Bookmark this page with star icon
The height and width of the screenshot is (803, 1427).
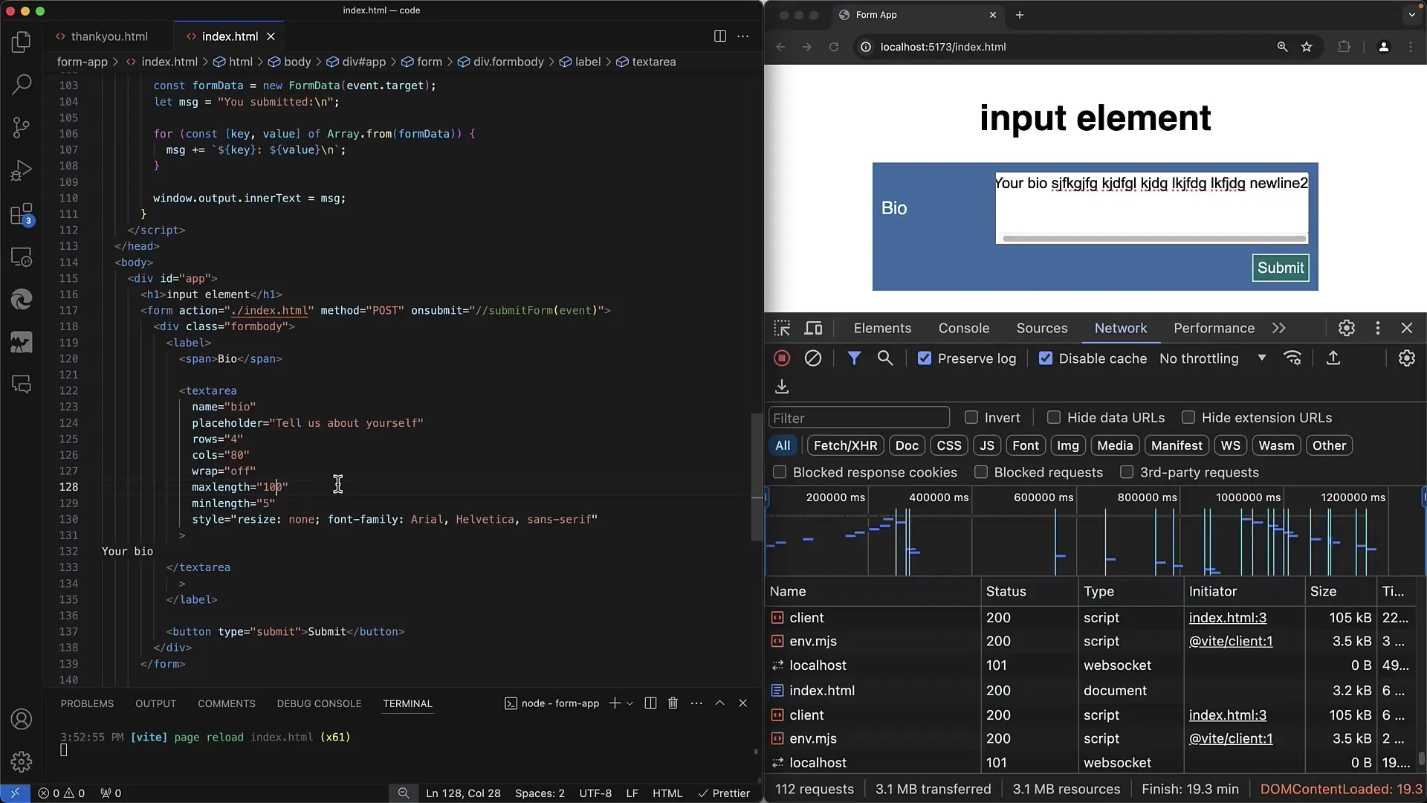pos(1307,47)
